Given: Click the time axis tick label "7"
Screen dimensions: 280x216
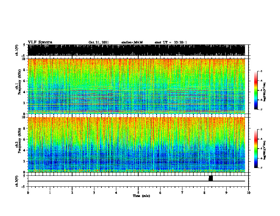Looking at the screenshot, I should [182, 193].
